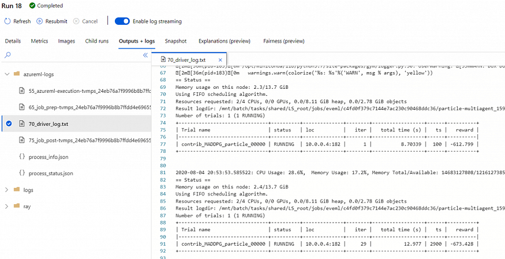
Task: Expand the ray folder chevron
Action: click(7, 207)
